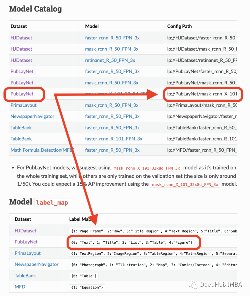Click NewspaperNavigator's faster_rcnn_R_50_FPN_3x model link
The image size is (250, 296).
point(112,116)
